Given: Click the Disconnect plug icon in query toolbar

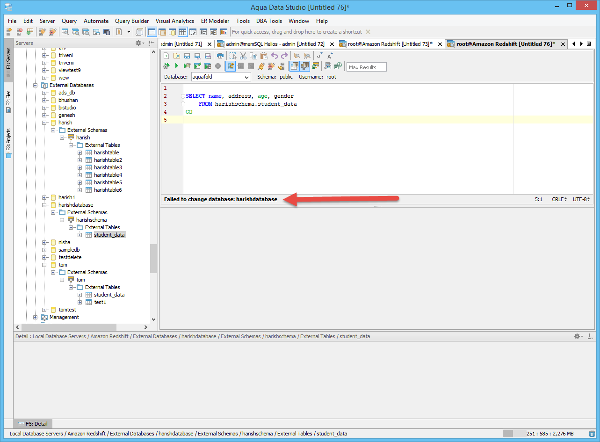Looking at the screenshot, I should (x=271, y=66).
